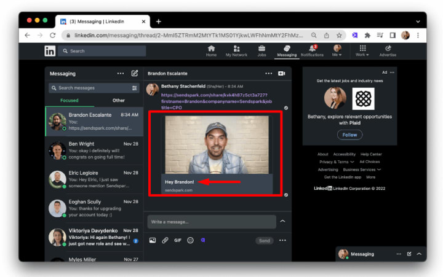Click the About footer link
Image resolution: width=443 pixels, height=277 pixels.
pos(322,154)
